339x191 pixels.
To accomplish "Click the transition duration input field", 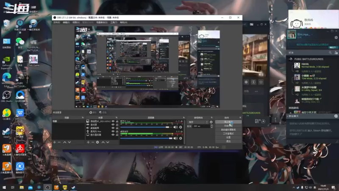I will click(x=201, y=126).
